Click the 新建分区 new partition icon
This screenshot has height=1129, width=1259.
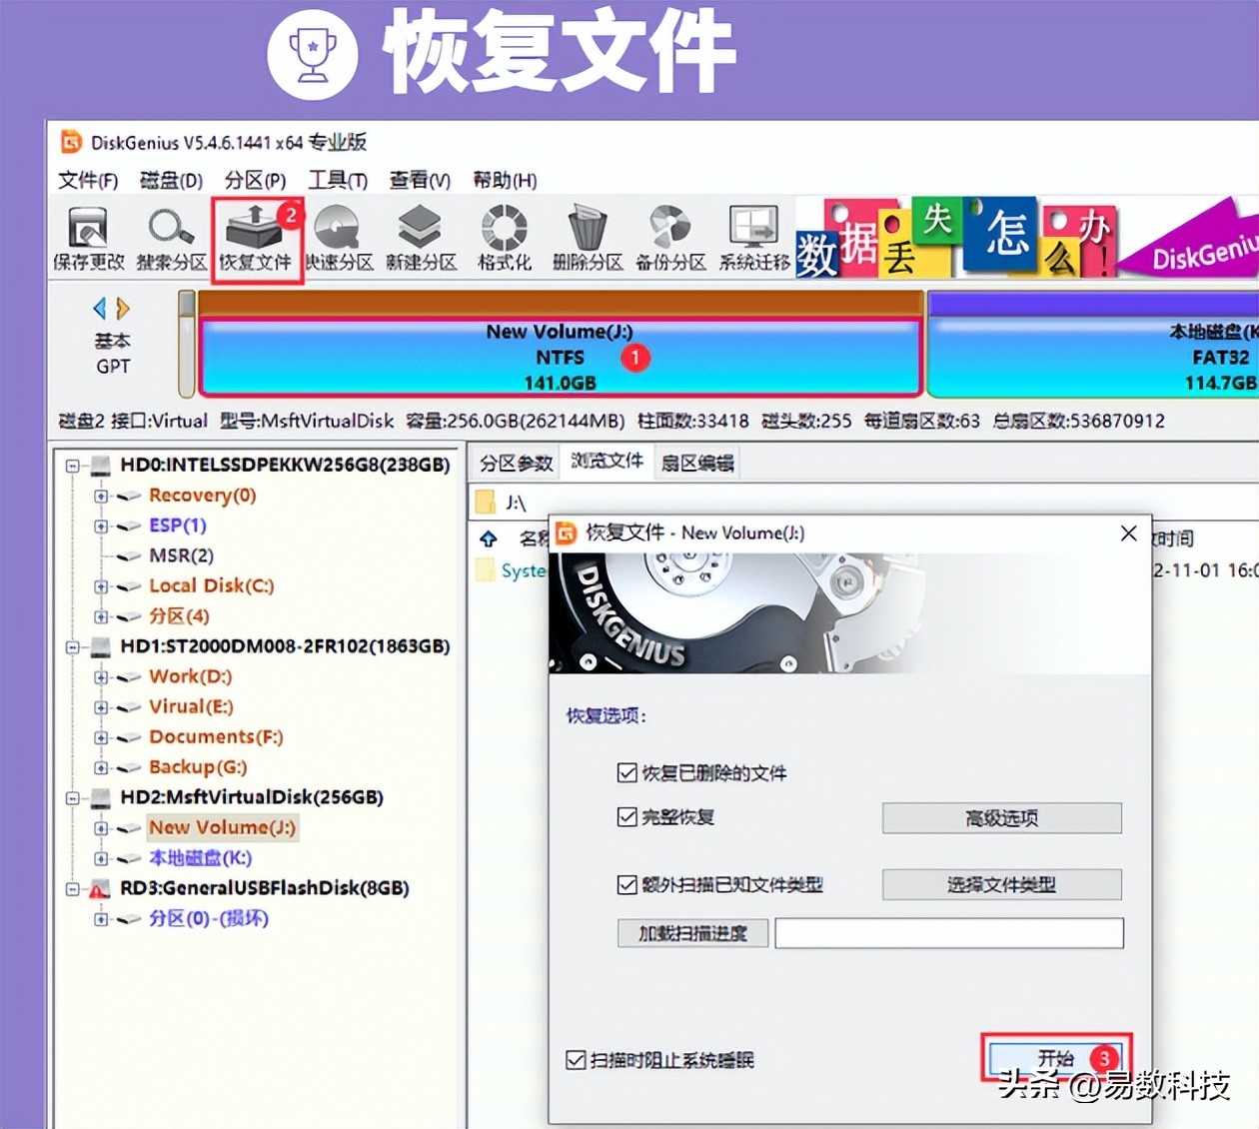tap(420, 237)
